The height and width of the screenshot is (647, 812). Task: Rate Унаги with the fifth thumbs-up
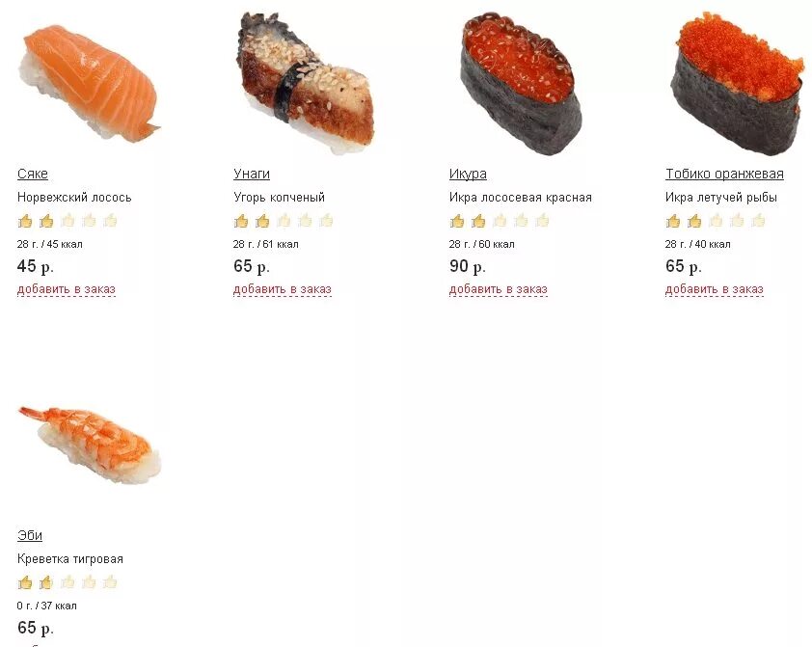[x=326, y=221]
